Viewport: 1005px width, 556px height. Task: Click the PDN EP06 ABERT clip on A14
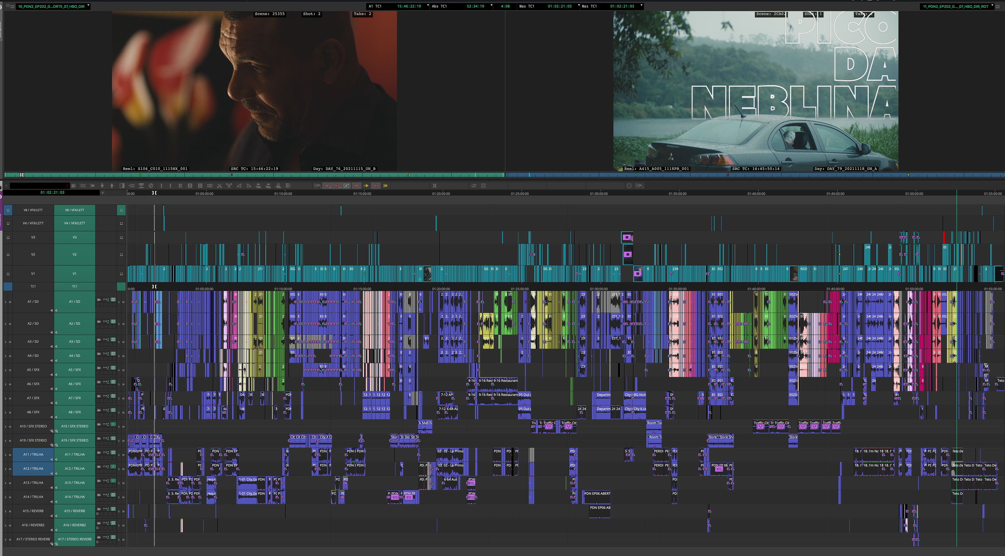click(596, 497)
